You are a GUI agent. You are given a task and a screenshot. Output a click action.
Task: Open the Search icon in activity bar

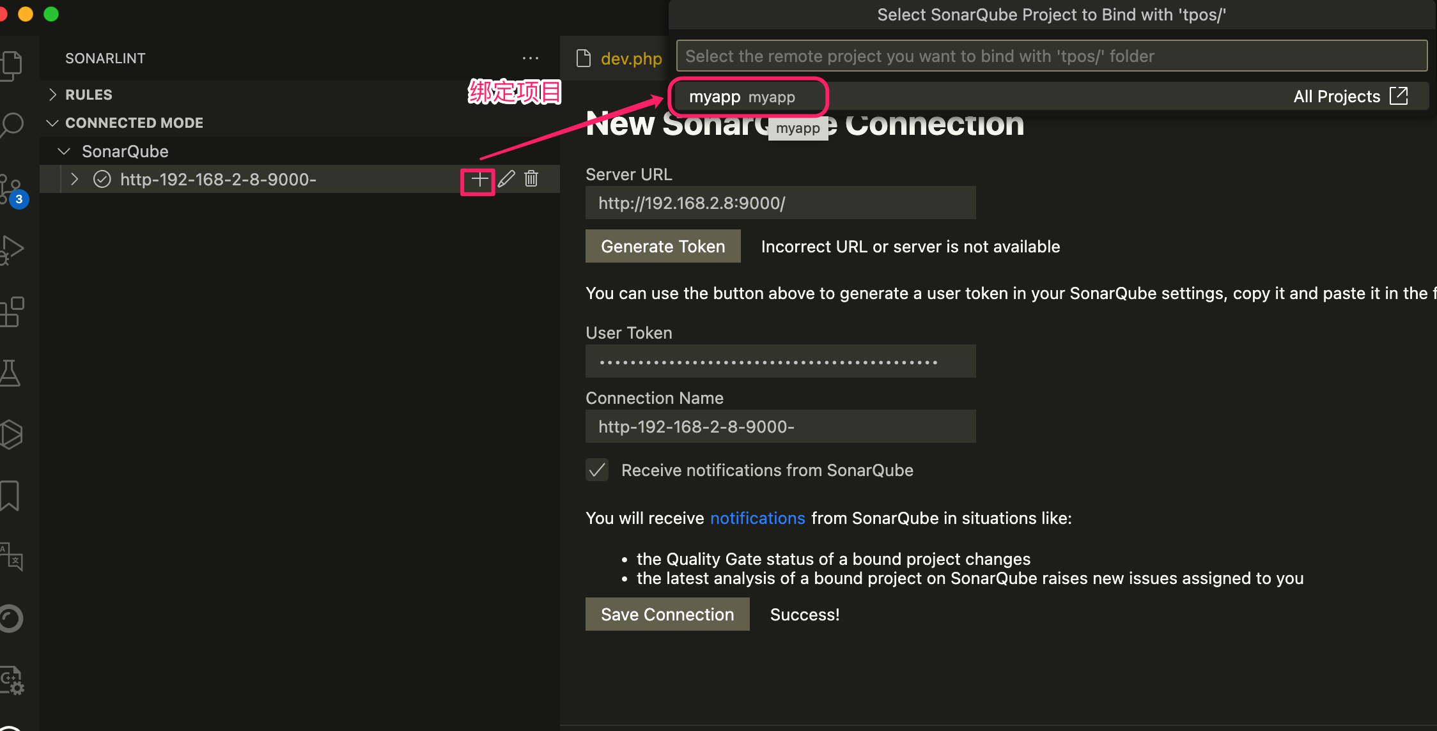coord(14,125)
